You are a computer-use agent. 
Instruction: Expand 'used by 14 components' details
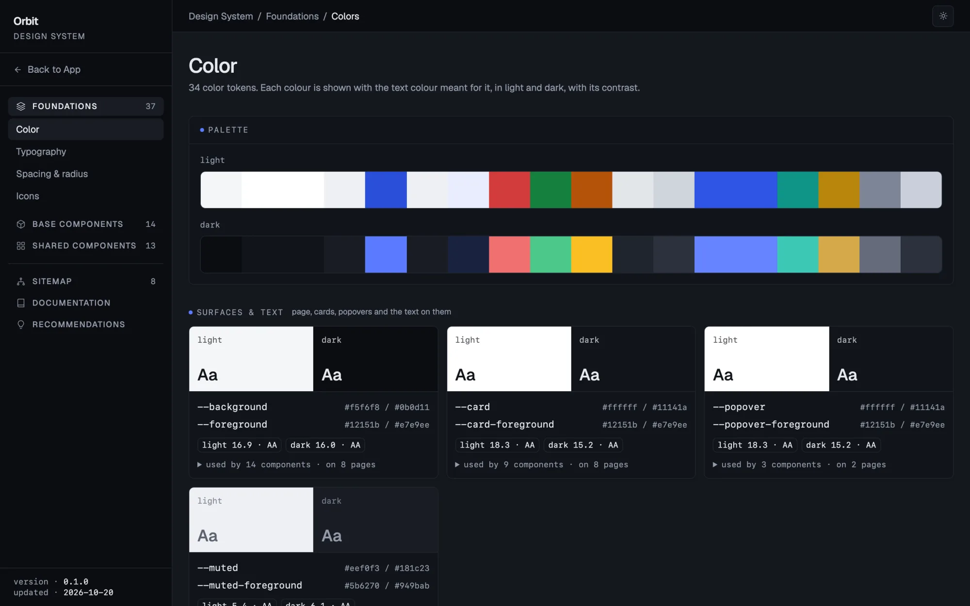coord(286,464)
